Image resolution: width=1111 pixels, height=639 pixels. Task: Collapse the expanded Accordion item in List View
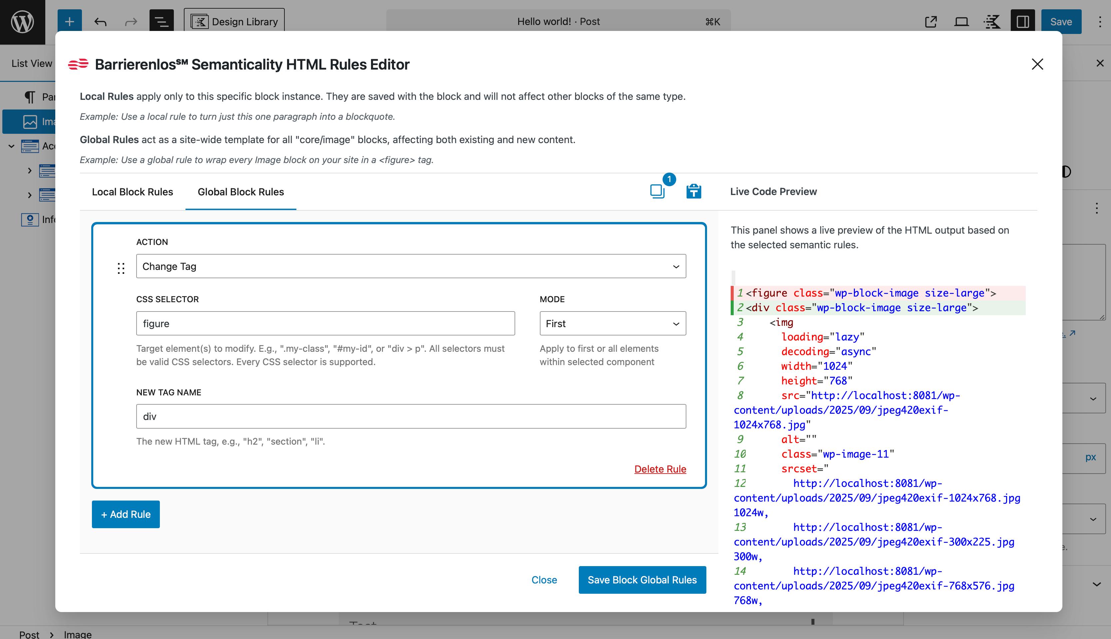coord(11,146)
